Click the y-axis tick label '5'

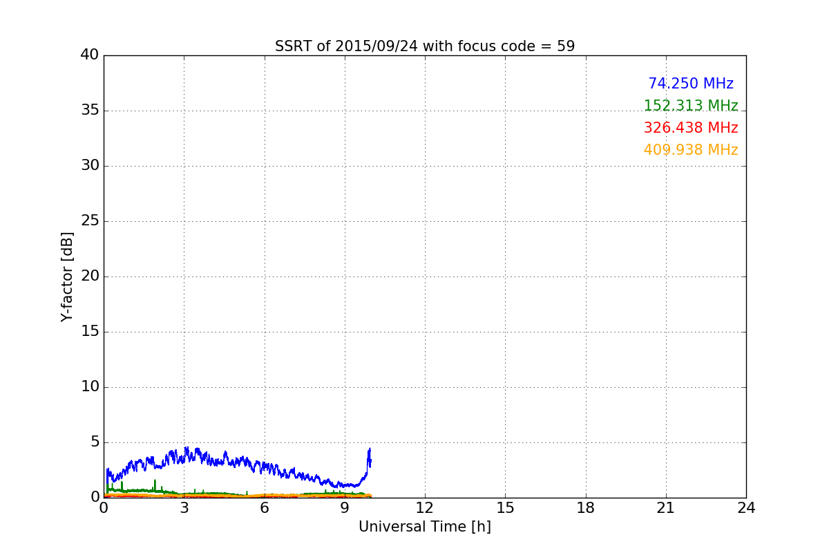click(x=95, y=442)
